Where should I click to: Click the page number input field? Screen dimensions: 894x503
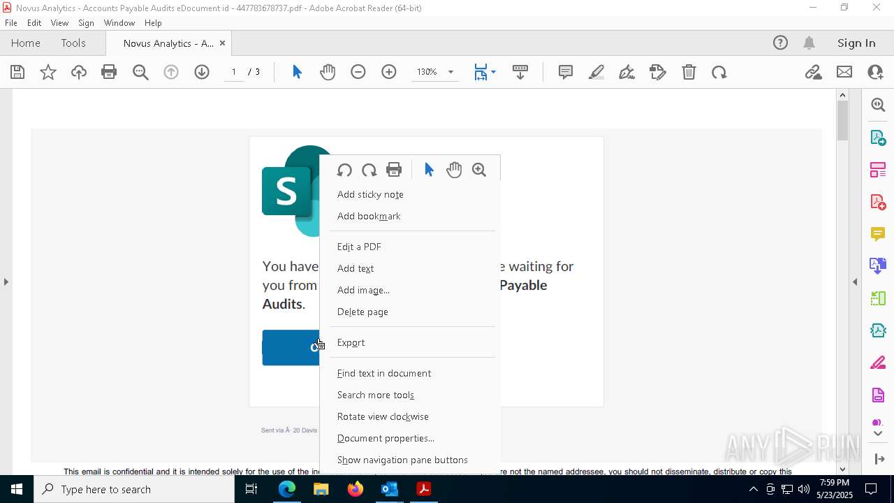[x=234, y=72]
